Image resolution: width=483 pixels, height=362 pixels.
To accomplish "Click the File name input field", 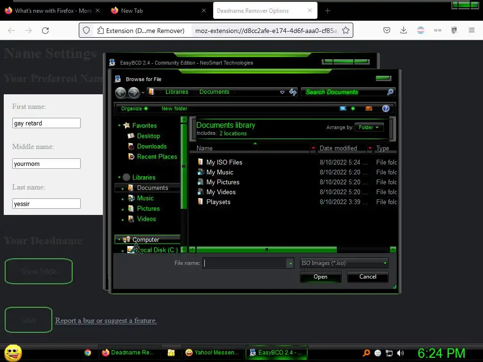I will (x=245, y=263).
